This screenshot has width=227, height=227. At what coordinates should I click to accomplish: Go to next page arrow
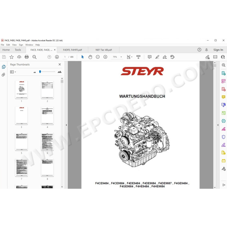pyautogui.click(x=57, y=57)
